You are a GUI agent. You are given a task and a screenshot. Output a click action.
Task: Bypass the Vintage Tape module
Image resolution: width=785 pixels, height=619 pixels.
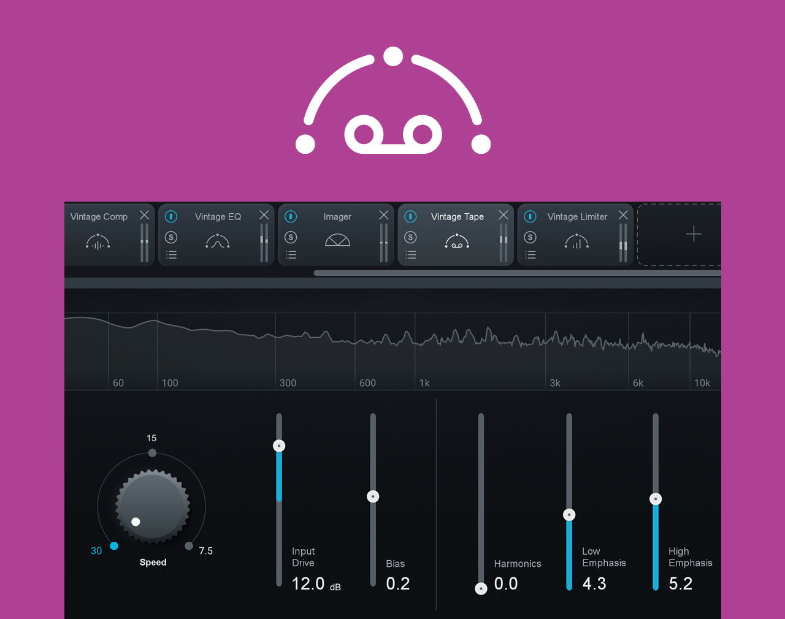(410, 216)
